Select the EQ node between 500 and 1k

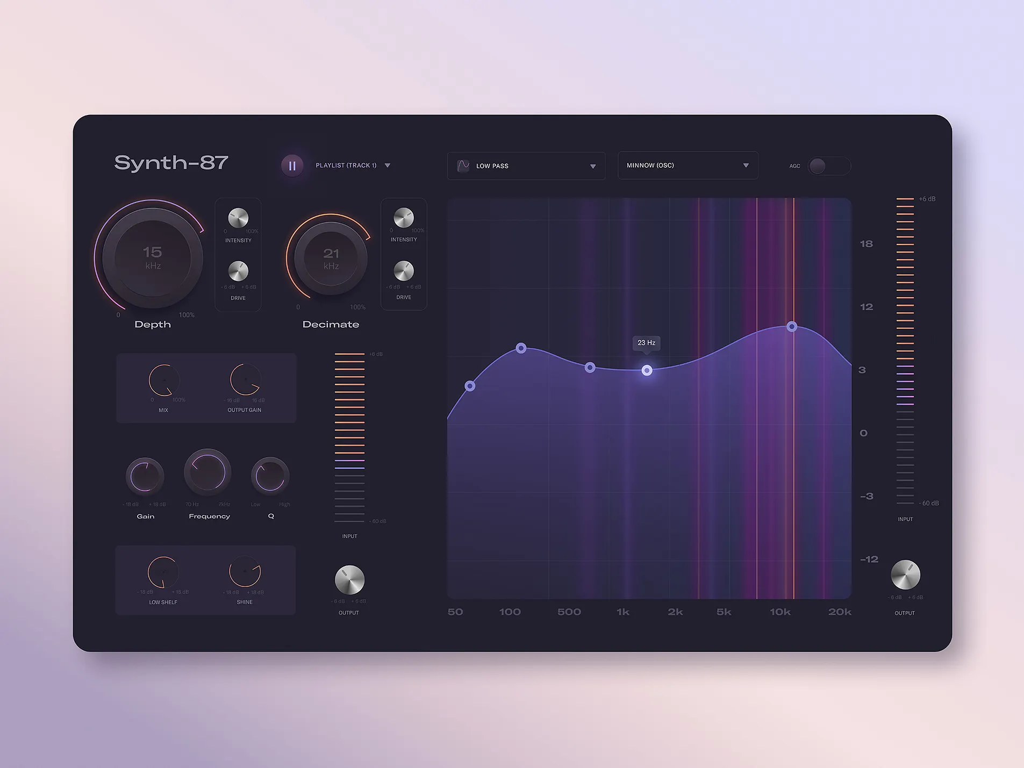pos(590,368)
